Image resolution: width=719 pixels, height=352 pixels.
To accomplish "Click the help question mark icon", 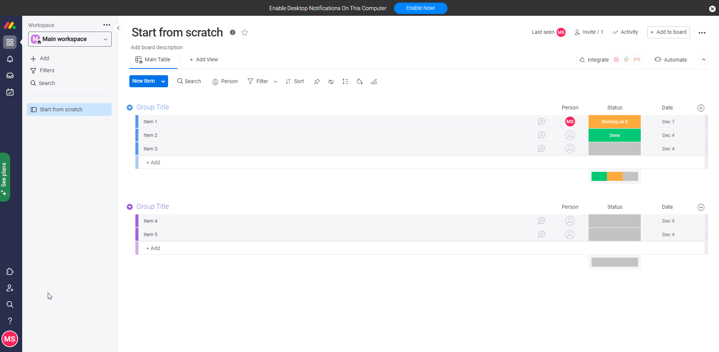I will coord(10,321).
